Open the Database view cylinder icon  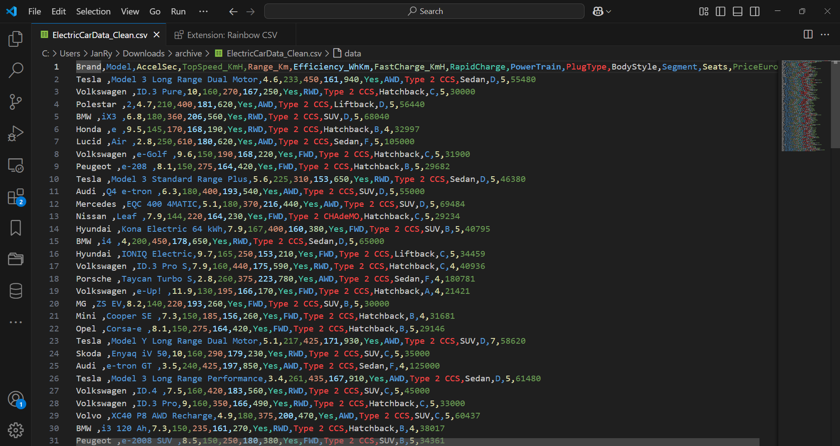click(x=16, y=291)
